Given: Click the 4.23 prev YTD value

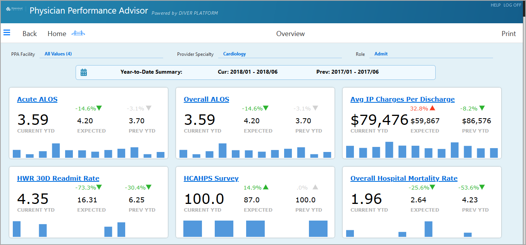Looking at the screenshot, I should tap(470, 200).
